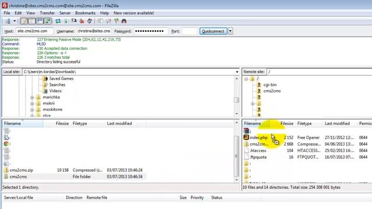Expand the moskitone folder
The width and height of the screenshot is (372, 209).
point(32,110)
